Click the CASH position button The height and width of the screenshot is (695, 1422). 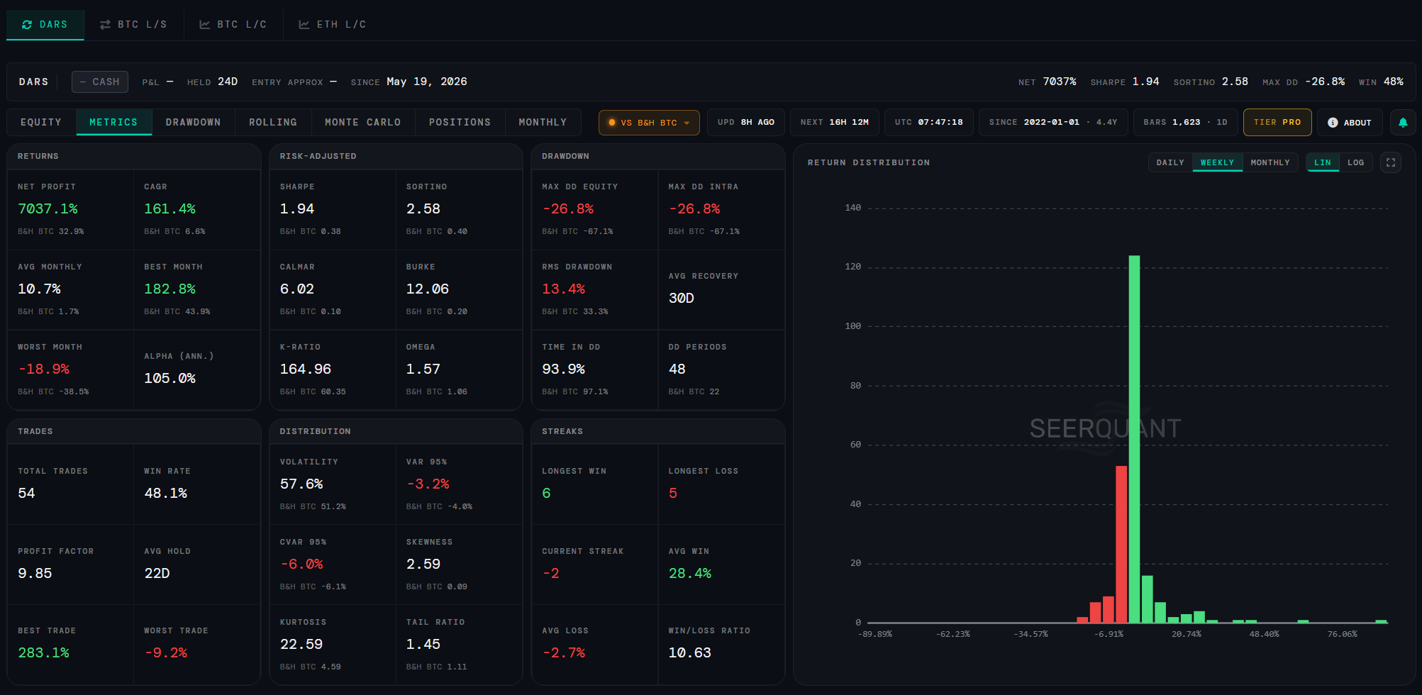[100, 82]
